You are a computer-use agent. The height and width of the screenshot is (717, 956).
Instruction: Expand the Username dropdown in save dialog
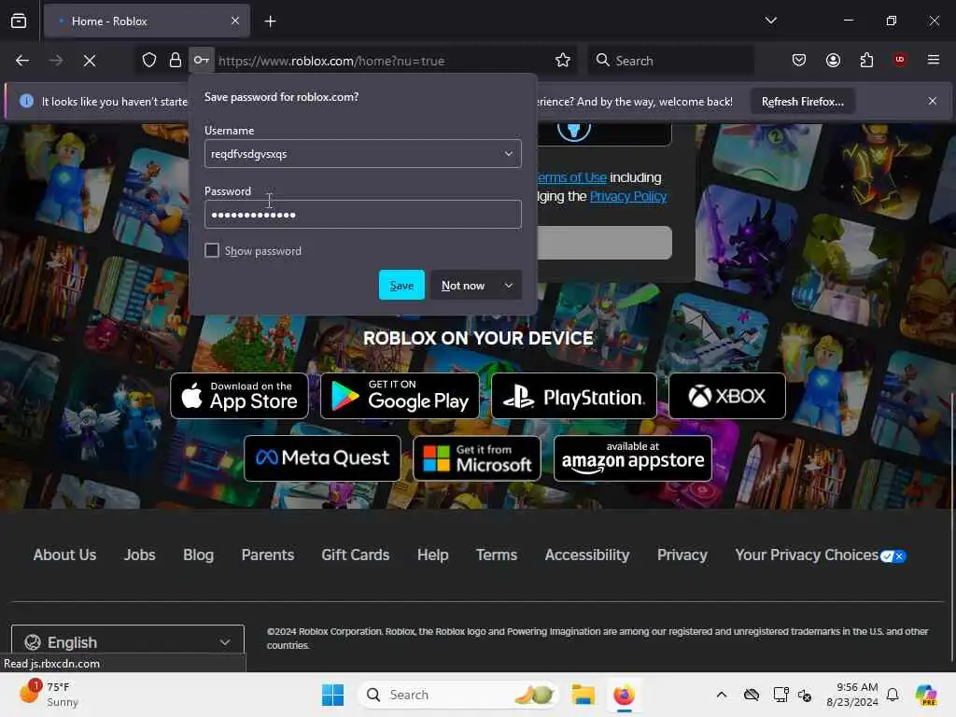point(508,154)
